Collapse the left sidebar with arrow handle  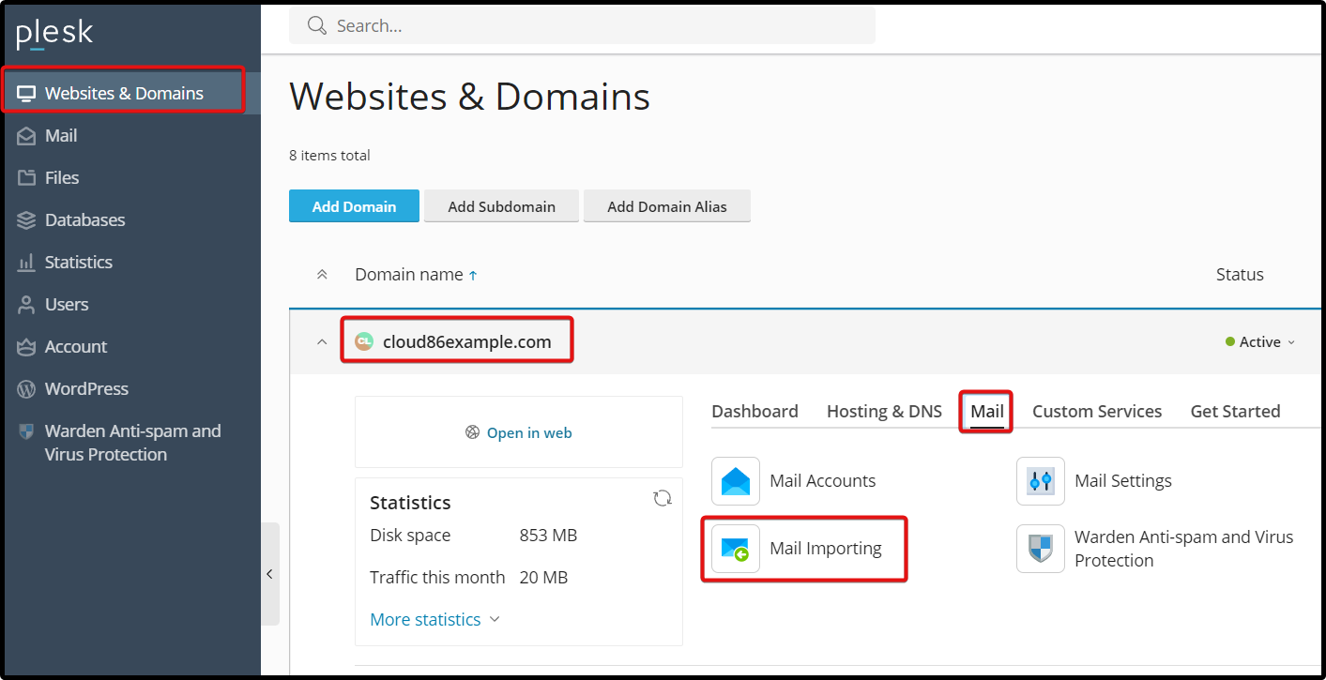(270, 574)
